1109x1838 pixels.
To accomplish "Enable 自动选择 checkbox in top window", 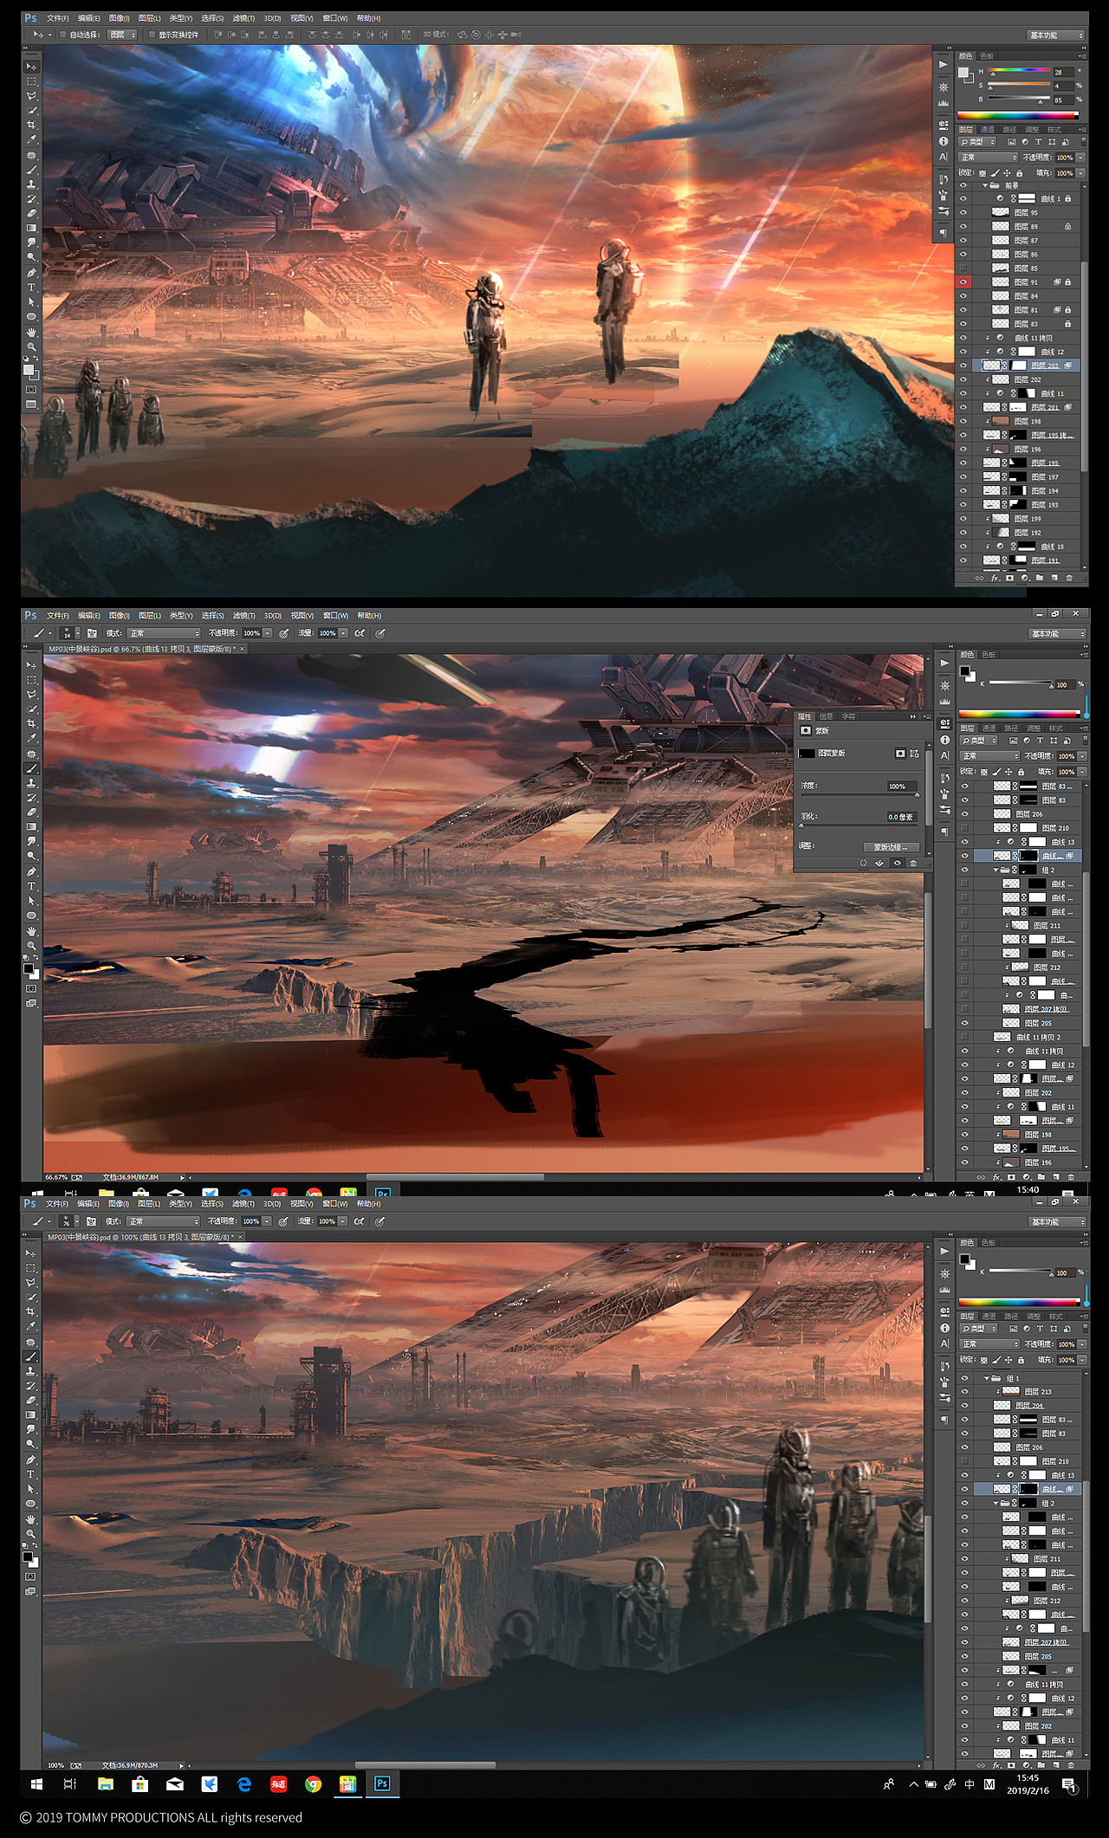I will pyautogui.click(x=63, y=35).
